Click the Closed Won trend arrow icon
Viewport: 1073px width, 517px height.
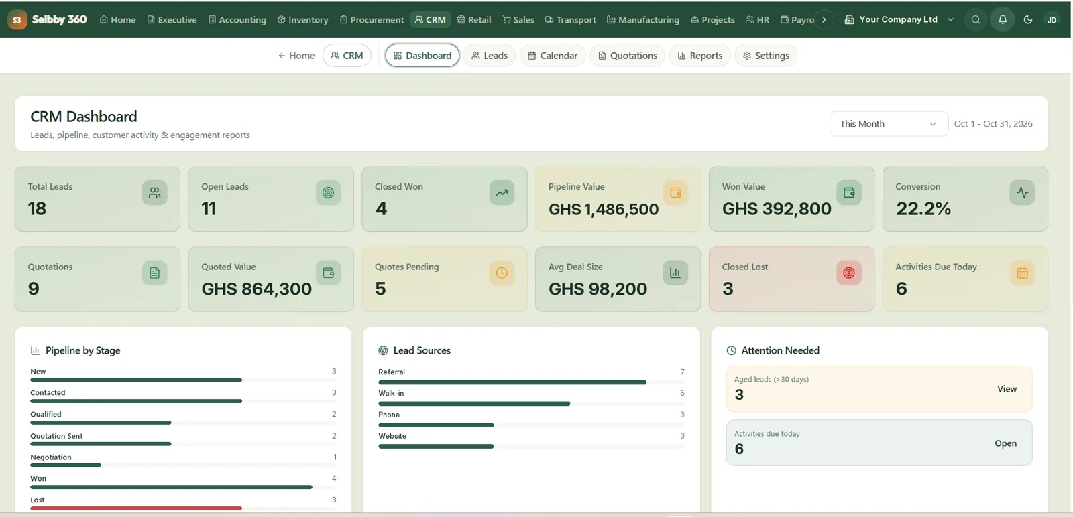coord(502,193)
